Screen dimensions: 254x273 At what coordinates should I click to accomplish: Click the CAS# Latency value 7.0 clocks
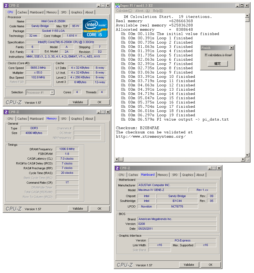(x=67, y=159)
